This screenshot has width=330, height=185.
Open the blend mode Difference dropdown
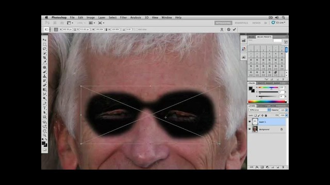(259, 110)
